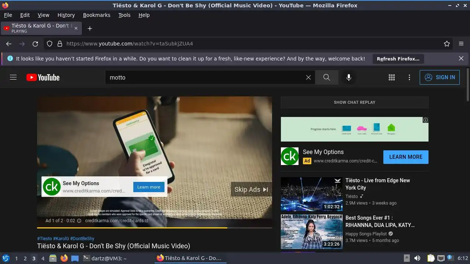This screenshot has width=470, height=264.
Task: Click SIGN IN button
Action: (440, 77)
